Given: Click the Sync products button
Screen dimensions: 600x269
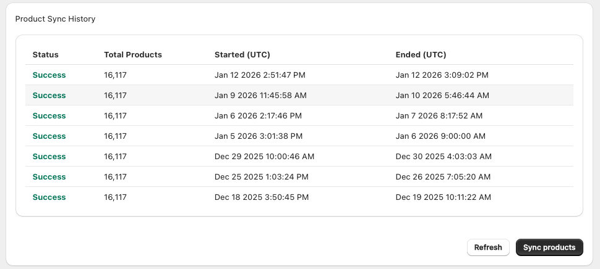Looking at the screenshot, I should 549,247.
